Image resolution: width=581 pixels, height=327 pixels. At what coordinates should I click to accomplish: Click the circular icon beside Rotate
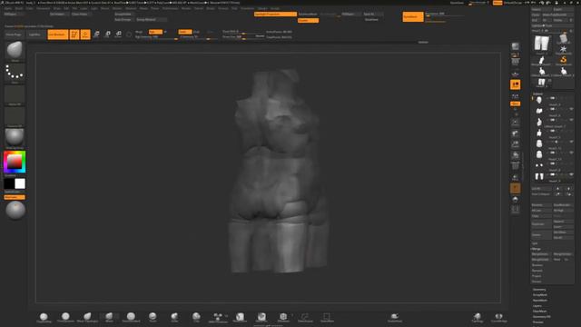[129, 35]
